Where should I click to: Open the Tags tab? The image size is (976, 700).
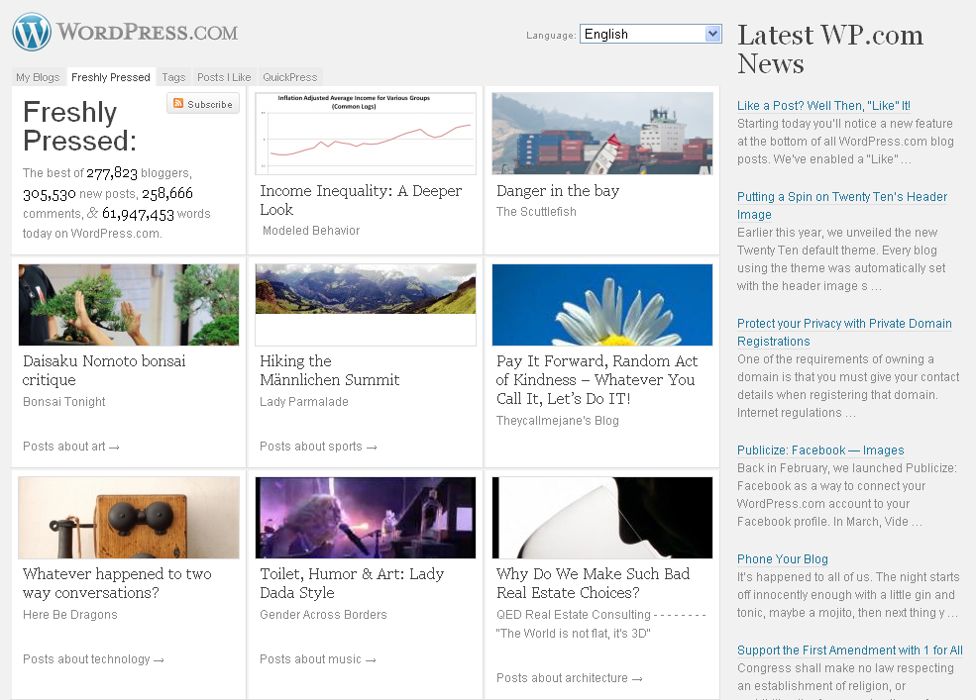[x=173, y=77]
